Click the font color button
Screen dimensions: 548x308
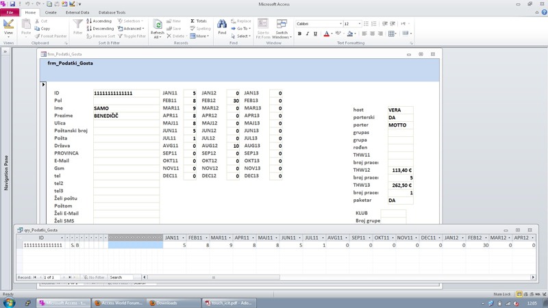click(x=327, y=34)
